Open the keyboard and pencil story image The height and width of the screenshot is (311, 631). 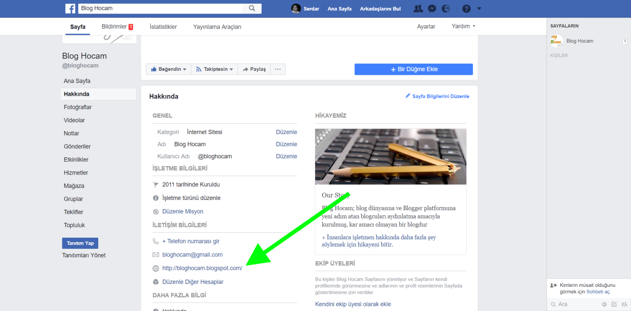click(391, 157)
